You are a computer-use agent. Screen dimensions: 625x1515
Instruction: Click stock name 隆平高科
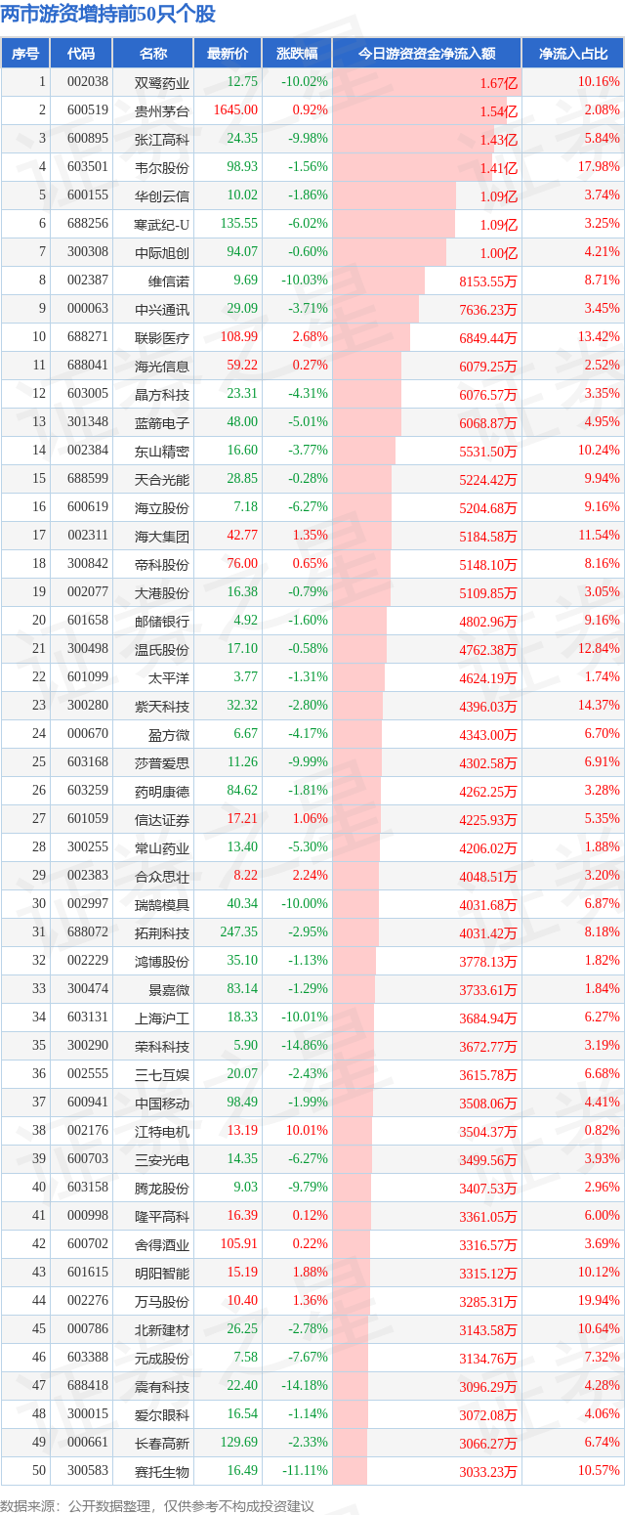tap(162, 1216)
